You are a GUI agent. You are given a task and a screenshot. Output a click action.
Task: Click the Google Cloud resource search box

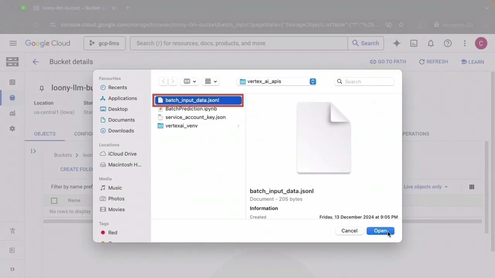[239, 43]
